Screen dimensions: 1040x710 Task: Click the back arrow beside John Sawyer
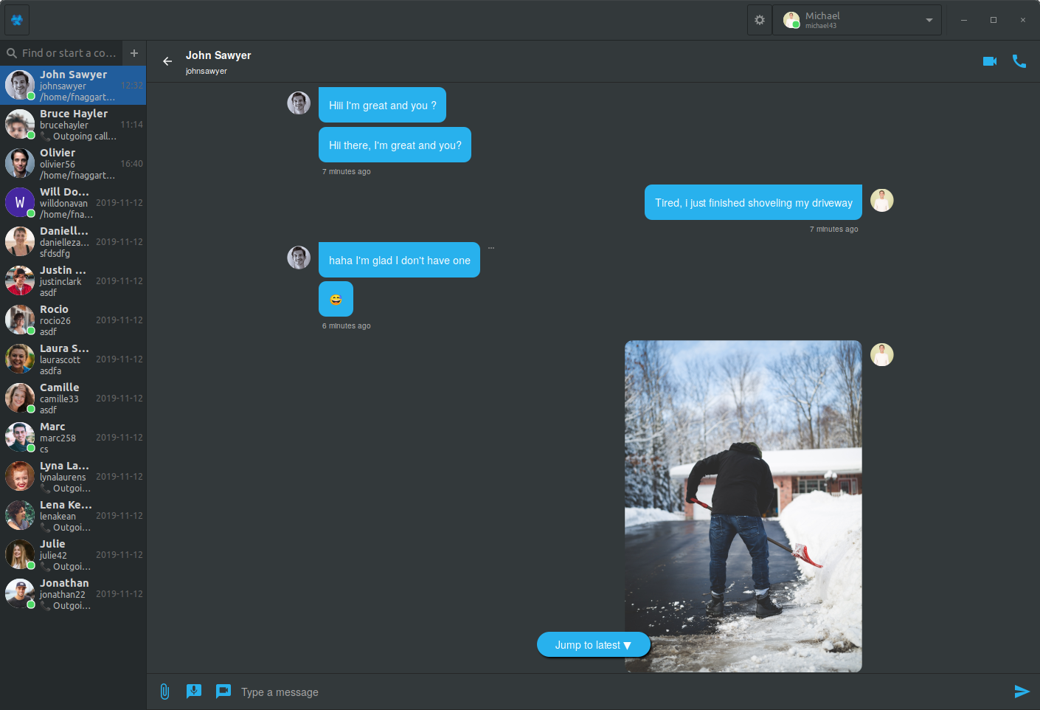(167, 61)
